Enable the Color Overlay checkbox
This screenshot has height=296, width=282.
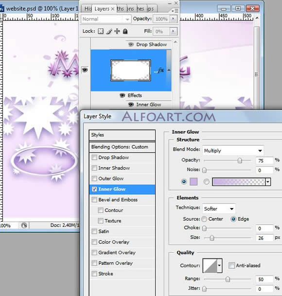tap(94, 242)
